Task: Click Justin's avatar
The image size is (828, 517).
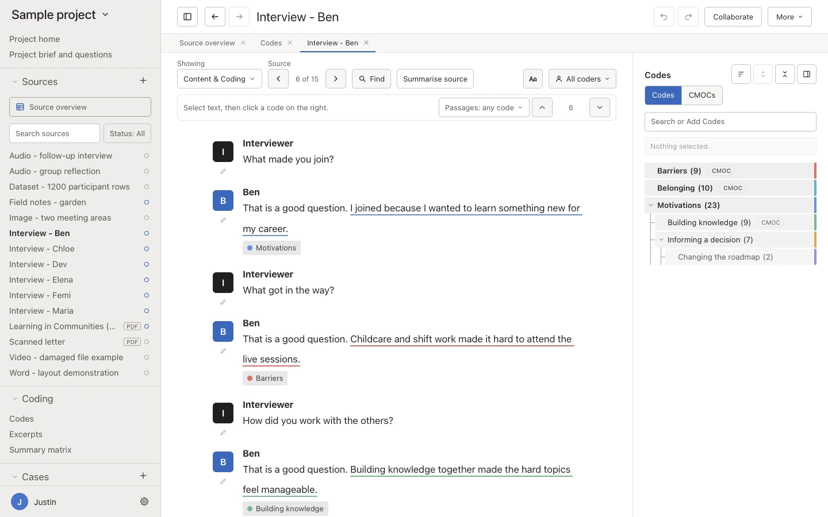Action: click(20, 501)
